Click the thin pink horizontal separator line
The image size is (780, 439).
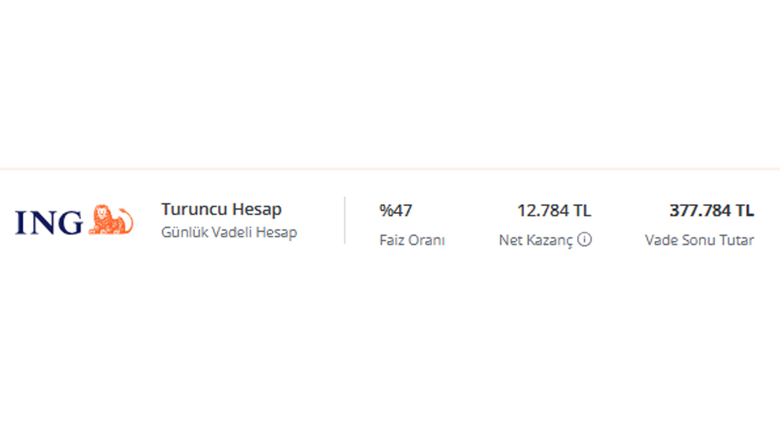[390, 168]
